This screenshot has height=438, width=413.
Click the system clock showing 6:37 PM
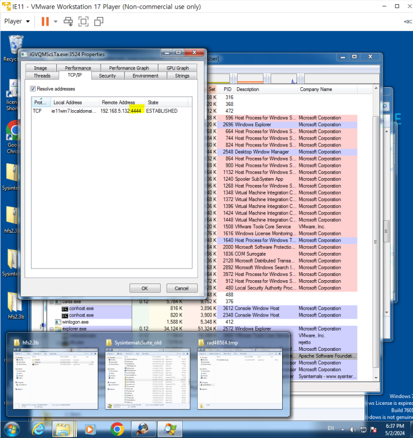tap(395, 429)
